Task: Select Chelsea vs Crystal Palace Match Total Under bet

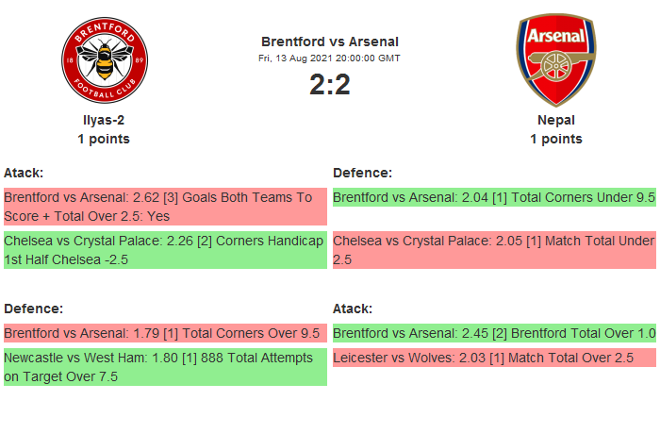Action: point(494,250)
